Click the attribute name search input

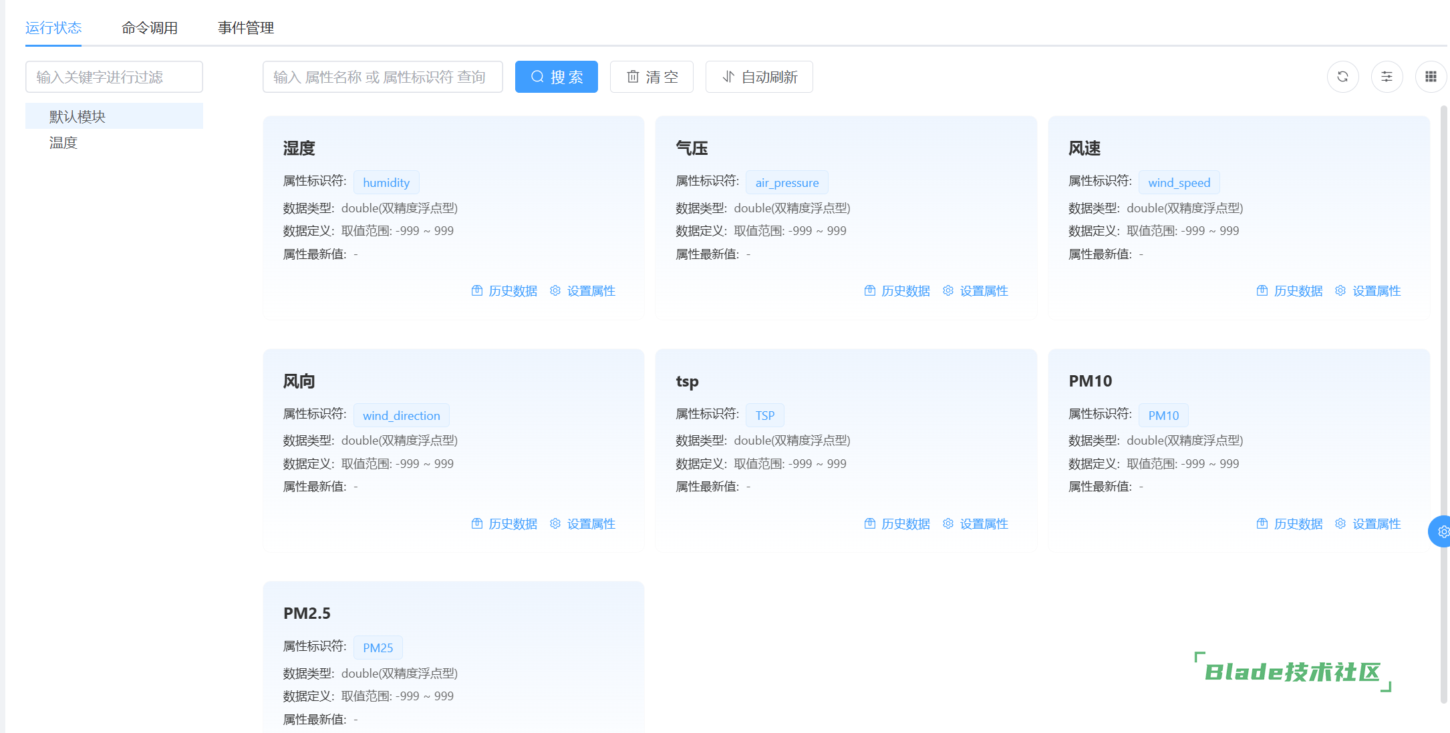tap(382, 77)
